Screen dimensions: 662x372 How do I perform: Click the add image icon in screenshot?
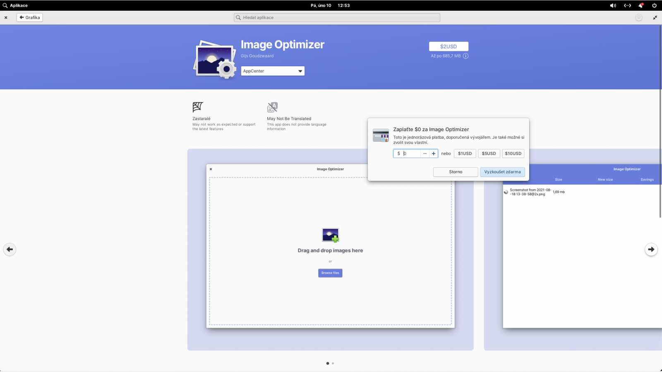pyautogui.click(x=331, y=235)
